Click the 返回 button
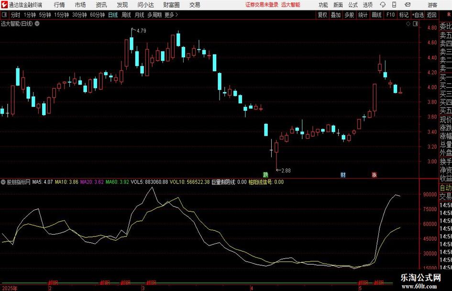 click(x=431, y=15)
